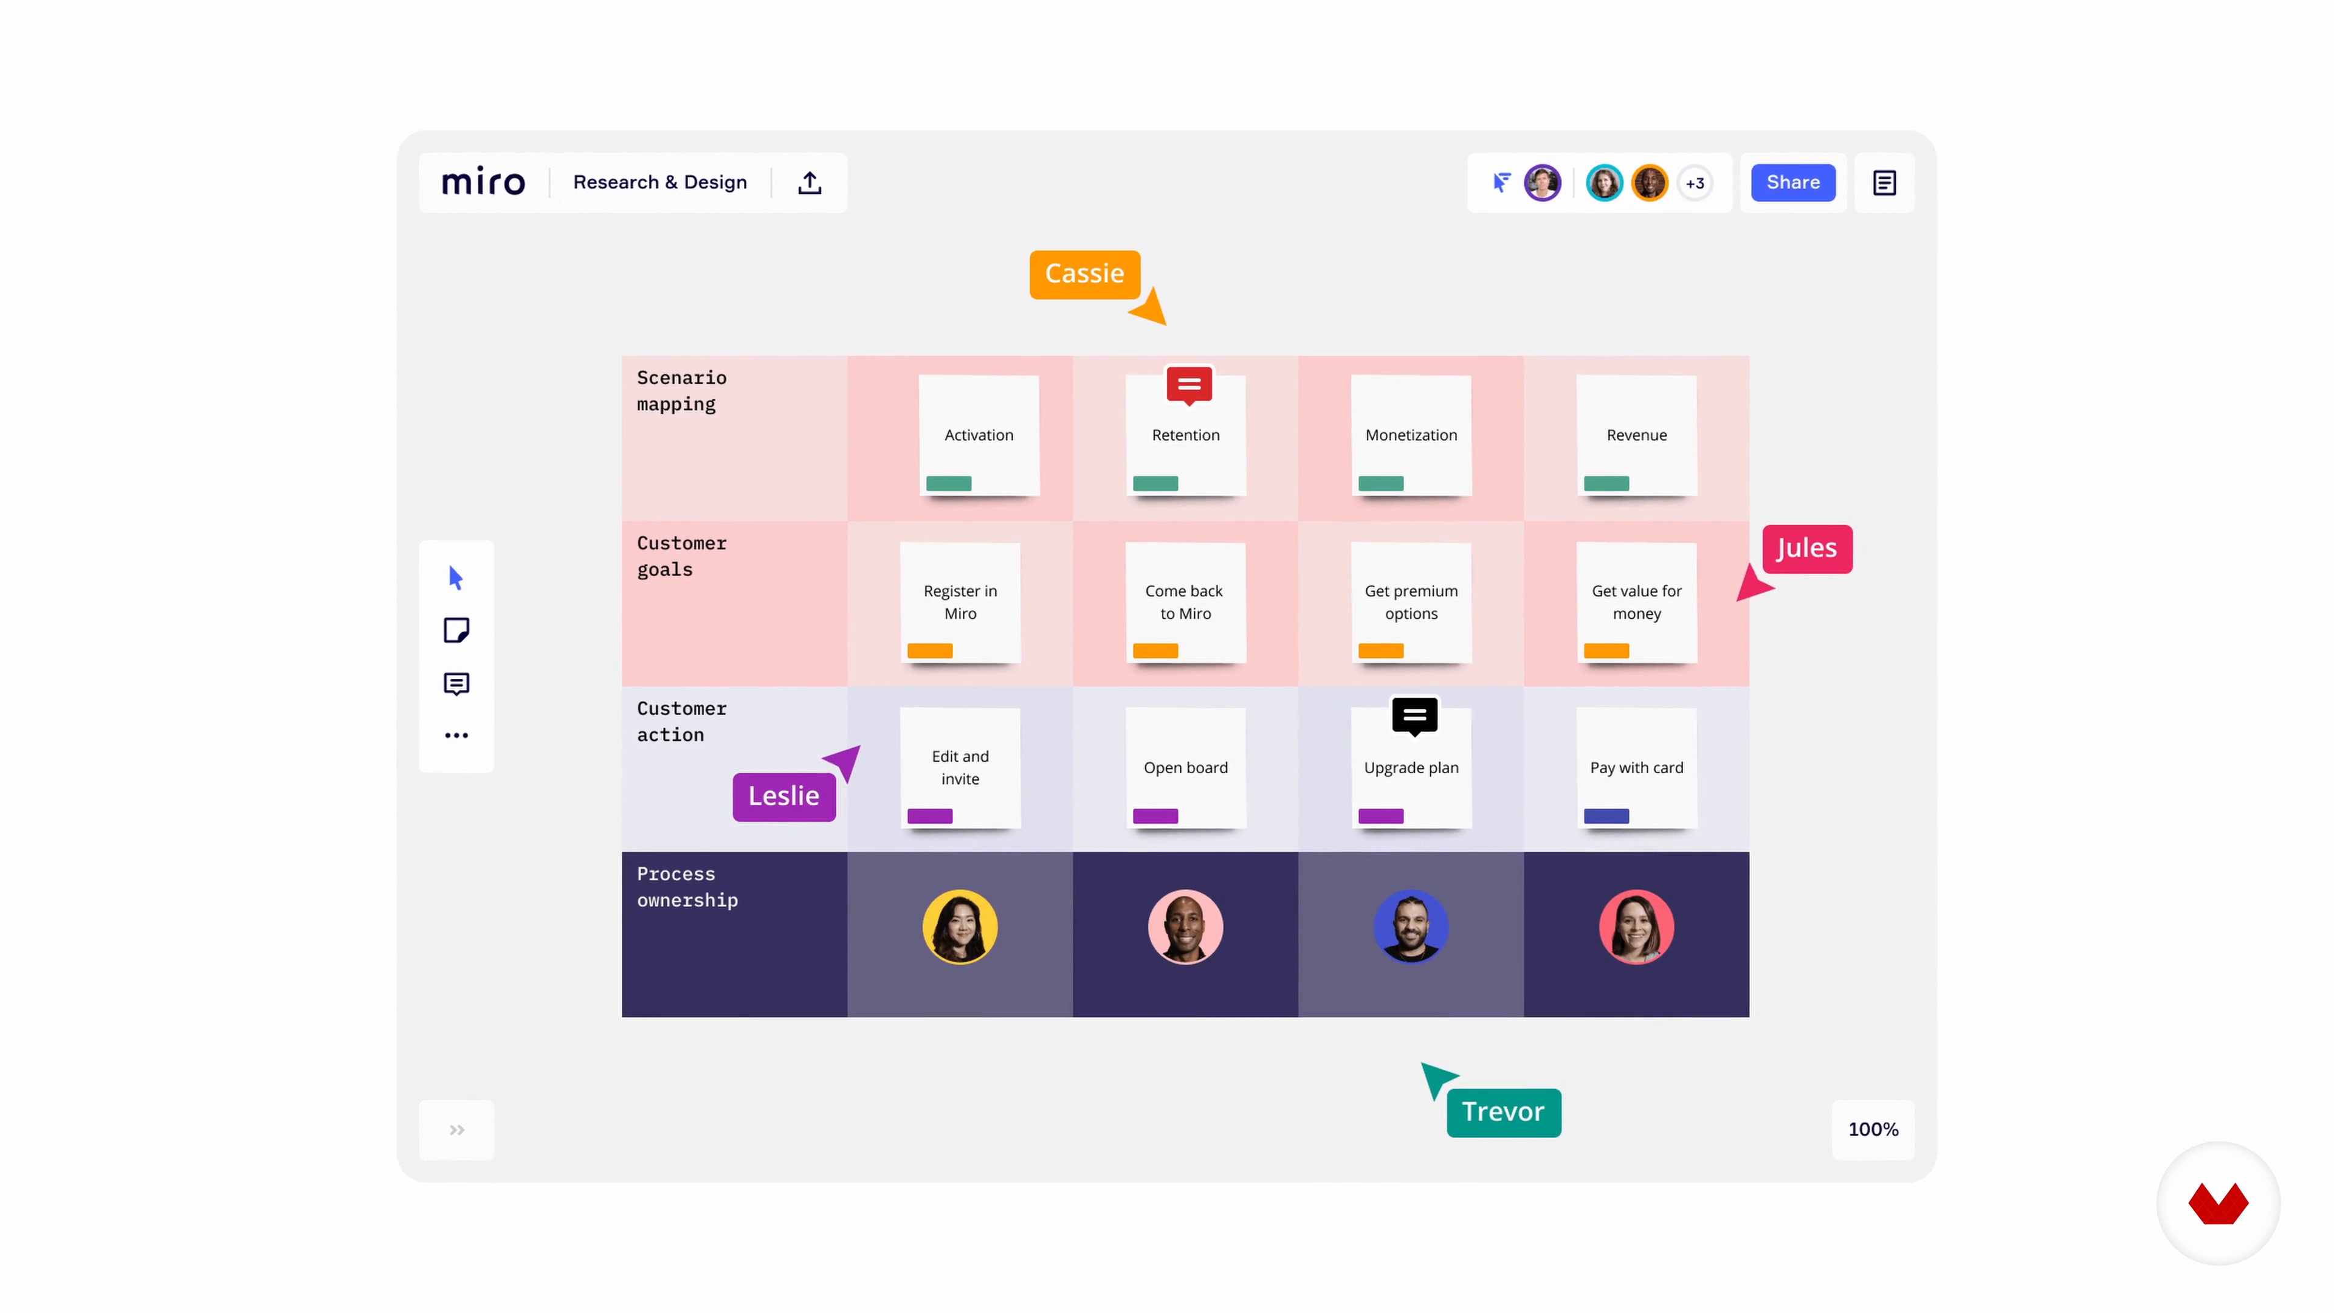Open red comment on Retention note

tap(1189, 385)
